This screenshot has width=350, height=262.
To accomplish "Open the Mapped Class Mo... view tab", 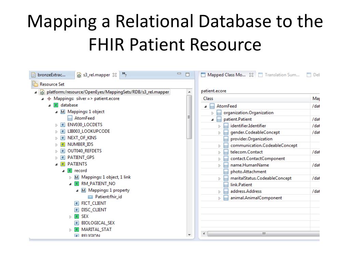I will pyautogui.click(x=226, y=75).
